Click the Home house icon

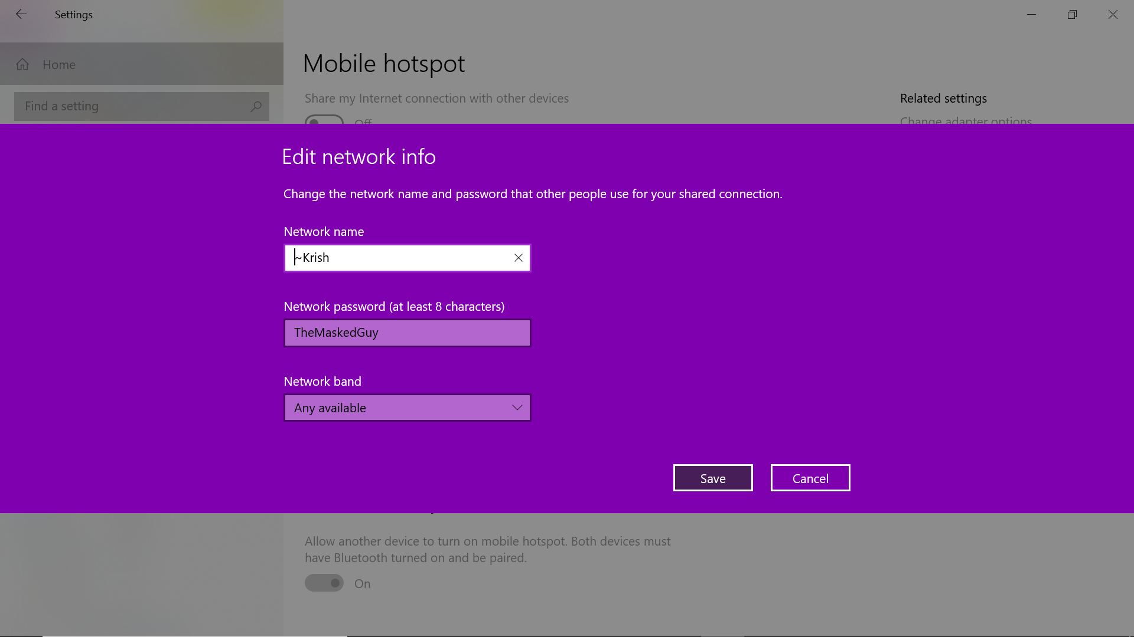[22, 64]
